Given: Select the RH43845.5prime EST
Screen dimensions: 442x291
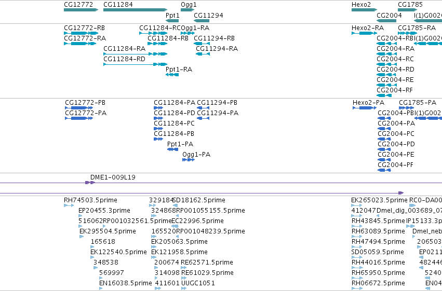Looking at the screenshot, I should click(357, 226).
